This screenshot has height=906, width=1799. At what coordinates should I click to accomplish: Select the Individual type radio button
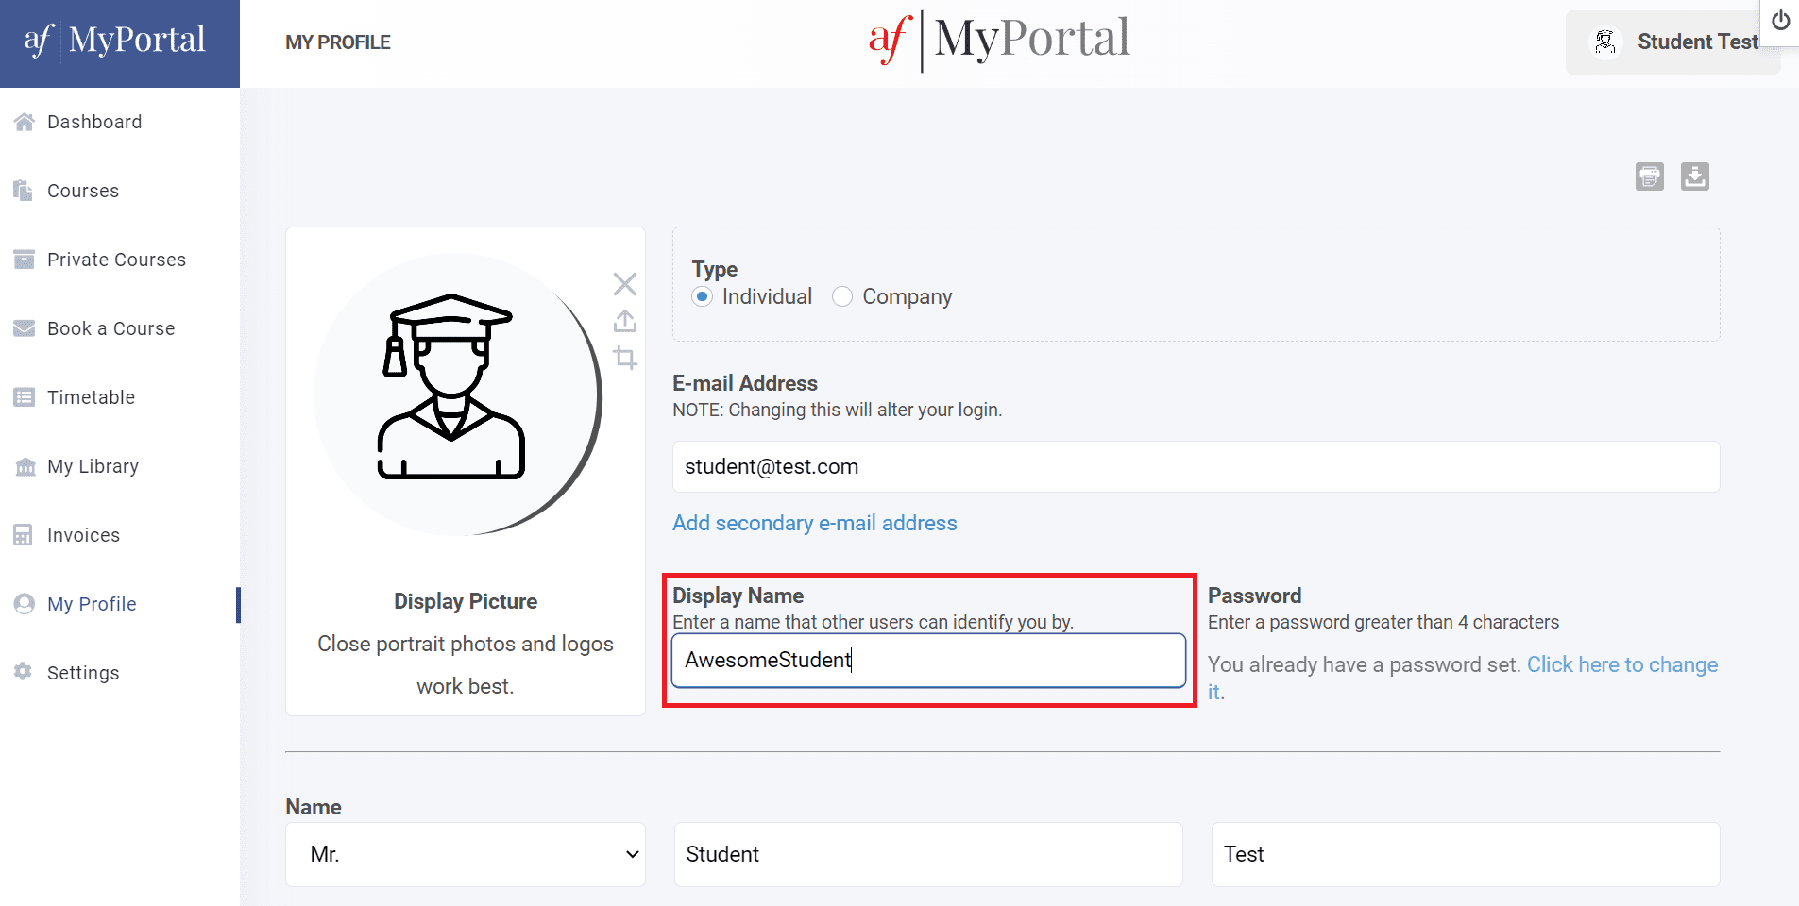(x=702, y=296)
